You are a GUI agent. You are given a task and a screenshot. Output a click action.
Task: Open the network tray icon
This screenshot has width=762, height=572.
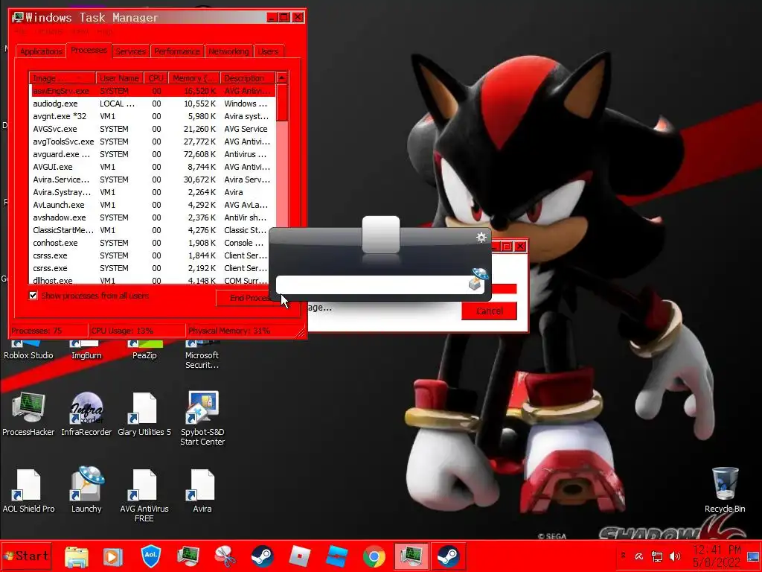pos(657,556)
